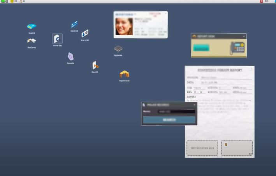Click the red 2/3 indicator in the top bar
The width and height of the screenshot is (276, 176).
[264, 1]
